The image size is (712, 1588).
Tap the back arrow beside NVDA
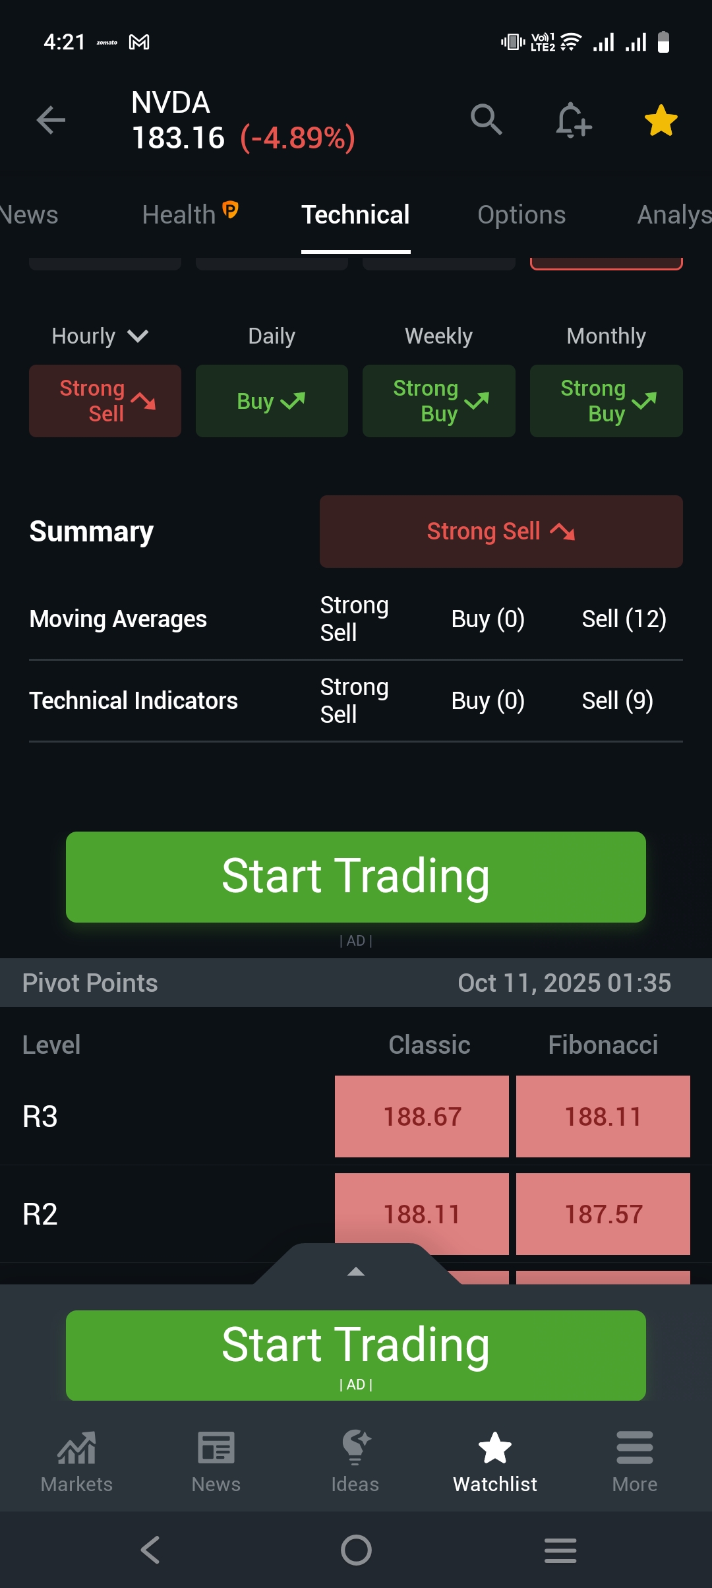point(51,120)
